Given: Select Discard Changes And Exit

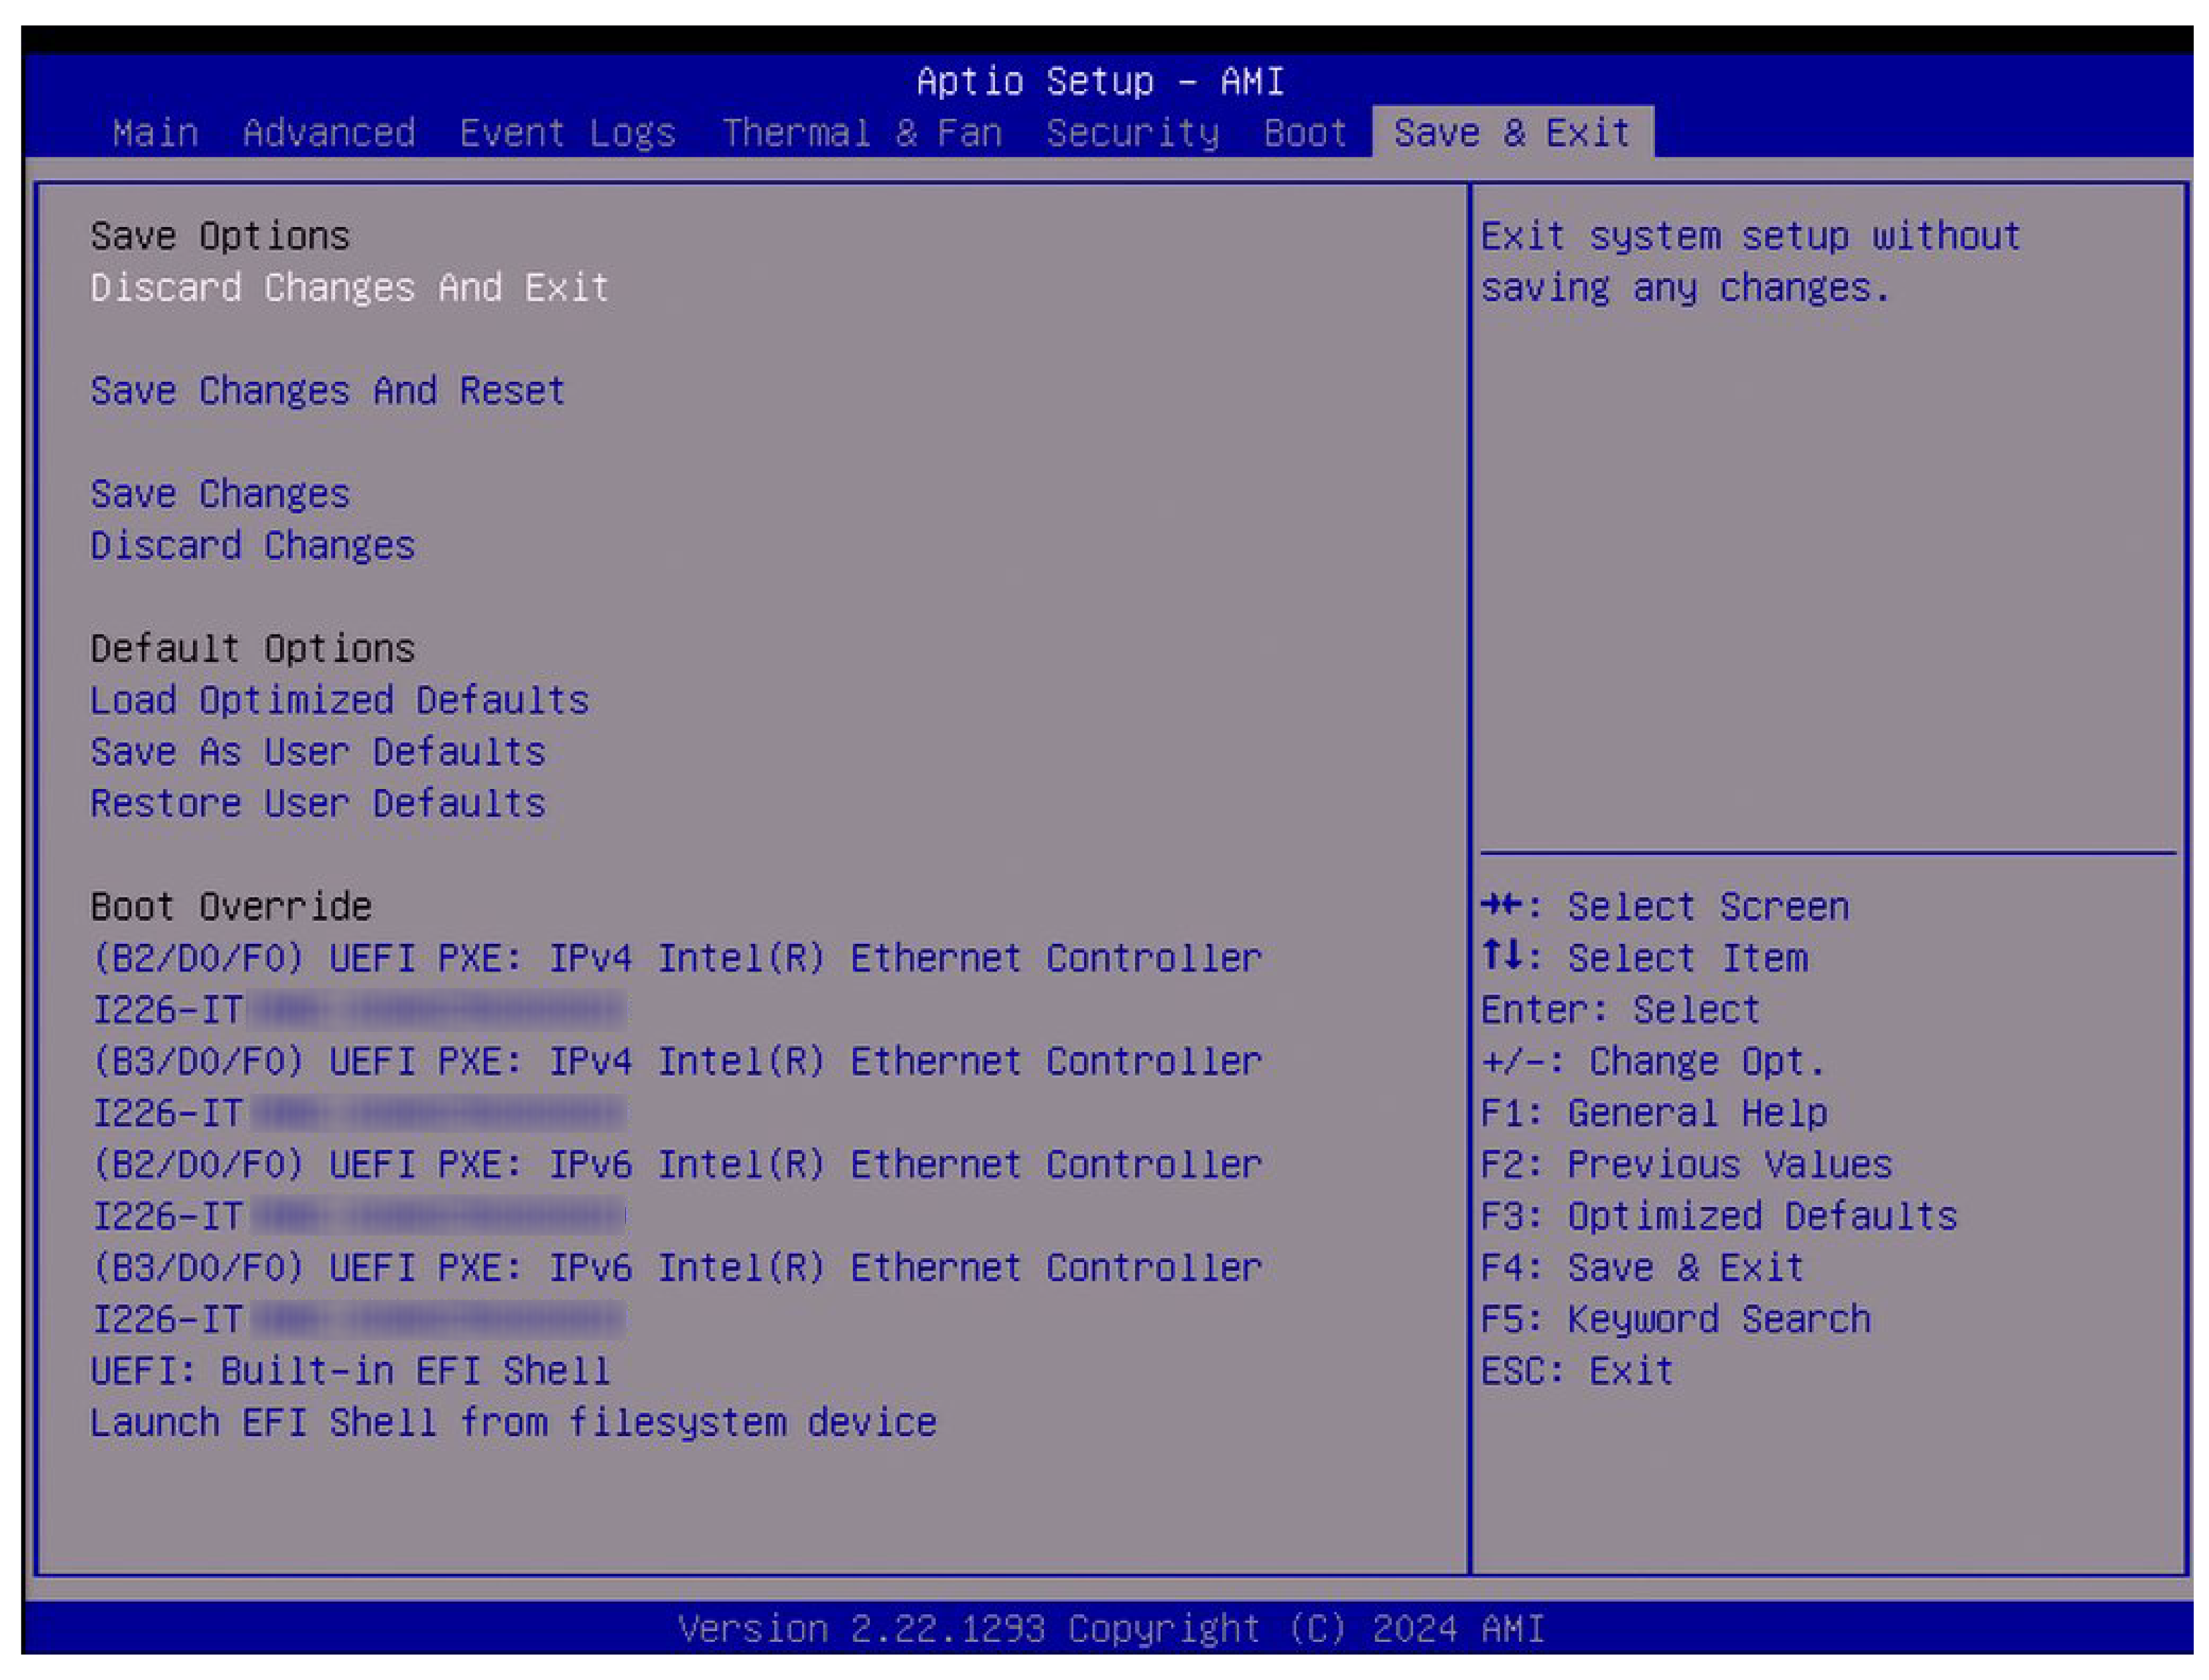Looking at the screenshot, I should (349, 288).
